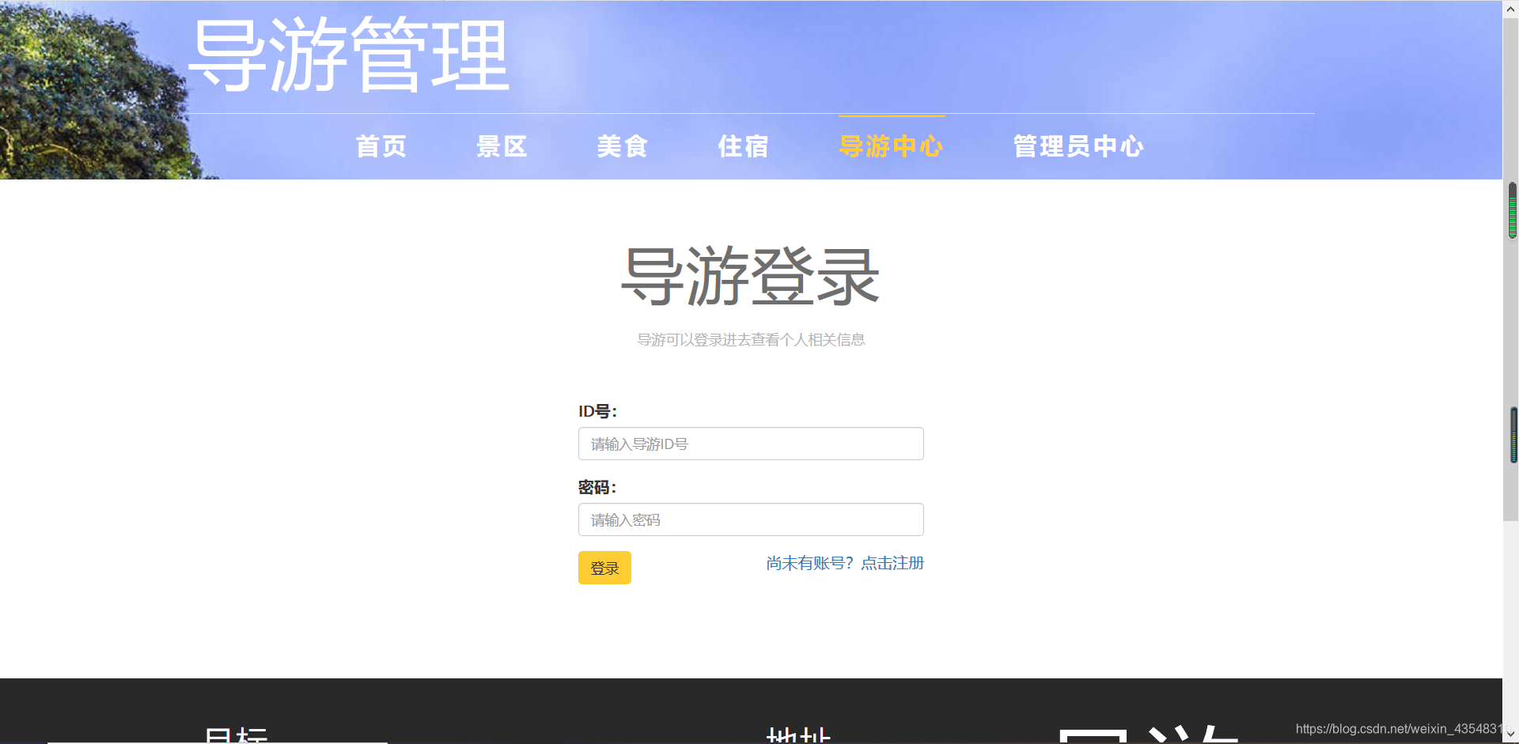Click the green slider on the right edge
Viewport: 1519px width, 744px height.
click(1511, 212)
